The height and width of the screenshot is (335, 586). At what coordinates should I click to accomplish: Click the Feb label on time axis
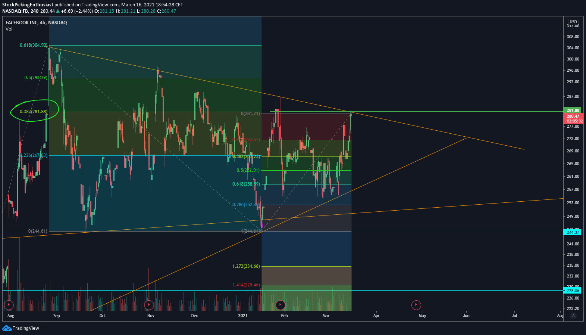(285, 316)
